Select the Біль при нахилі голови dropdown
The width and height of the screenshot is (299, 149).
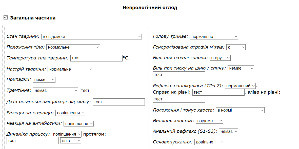point(220,58)
